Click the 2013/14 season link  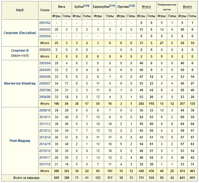[45, 138]
